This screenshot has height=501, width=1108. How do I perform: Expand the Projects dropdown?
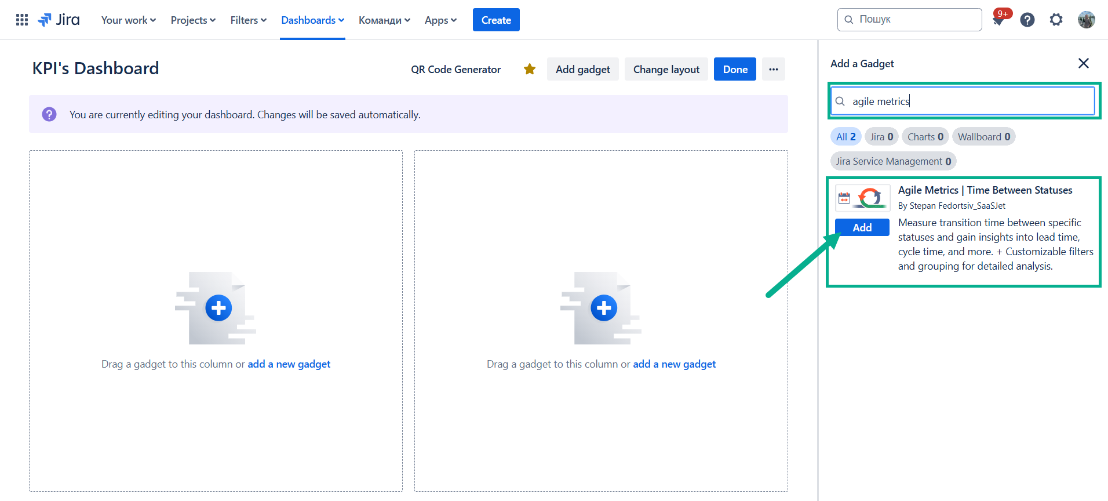193,20
